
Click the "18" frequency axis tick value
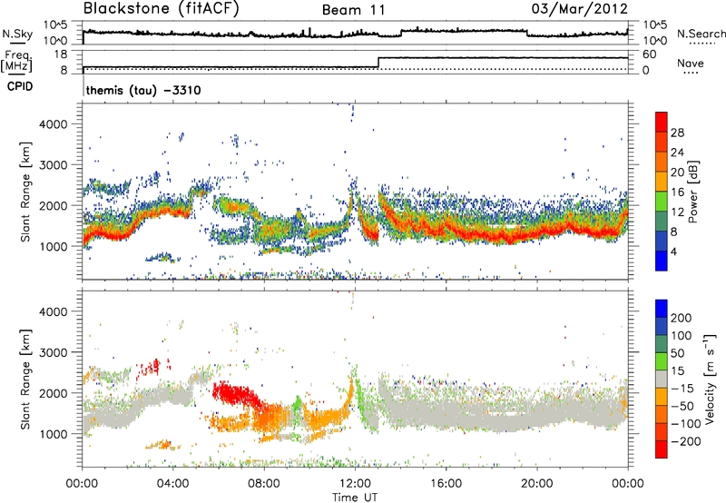point(61,54)
